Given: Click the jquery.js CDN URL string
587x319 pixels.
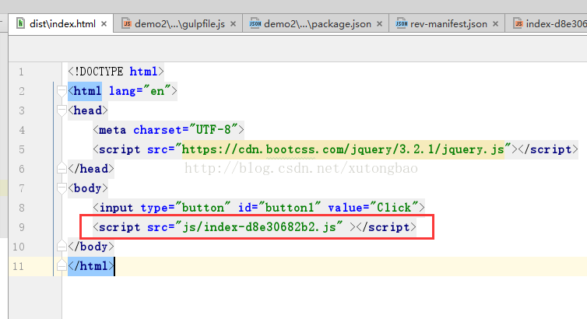Looking at the screenshot, I should (x=343, y=149).
